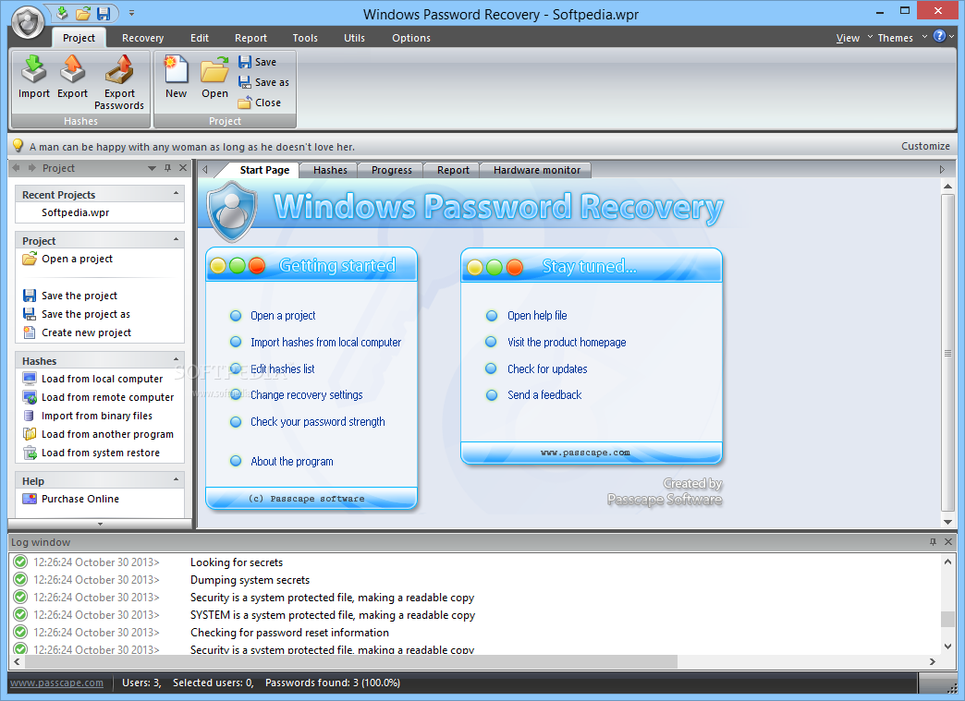Open quick access toolbar customize dropdown
The width and height of the screenshot is (965, 701).
pyautogui.click(x=131, y=13)
